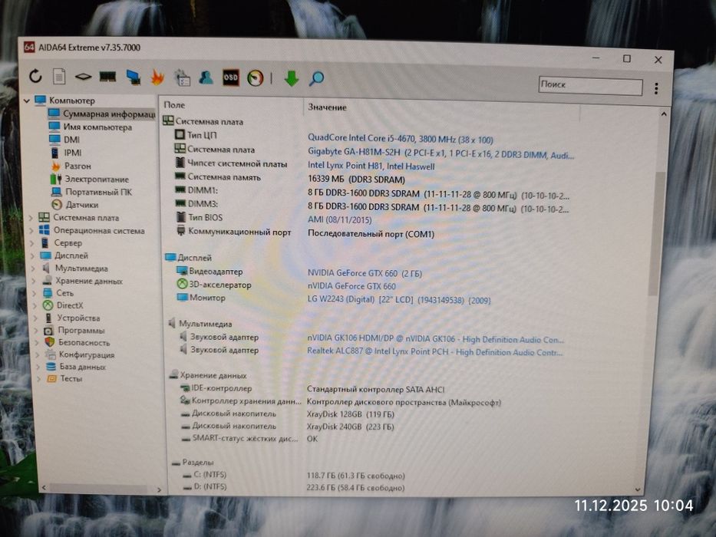This screenshot has height=537, width=716.
Task: Click the tree panel left scroll arrow
Action: (44, 488)
